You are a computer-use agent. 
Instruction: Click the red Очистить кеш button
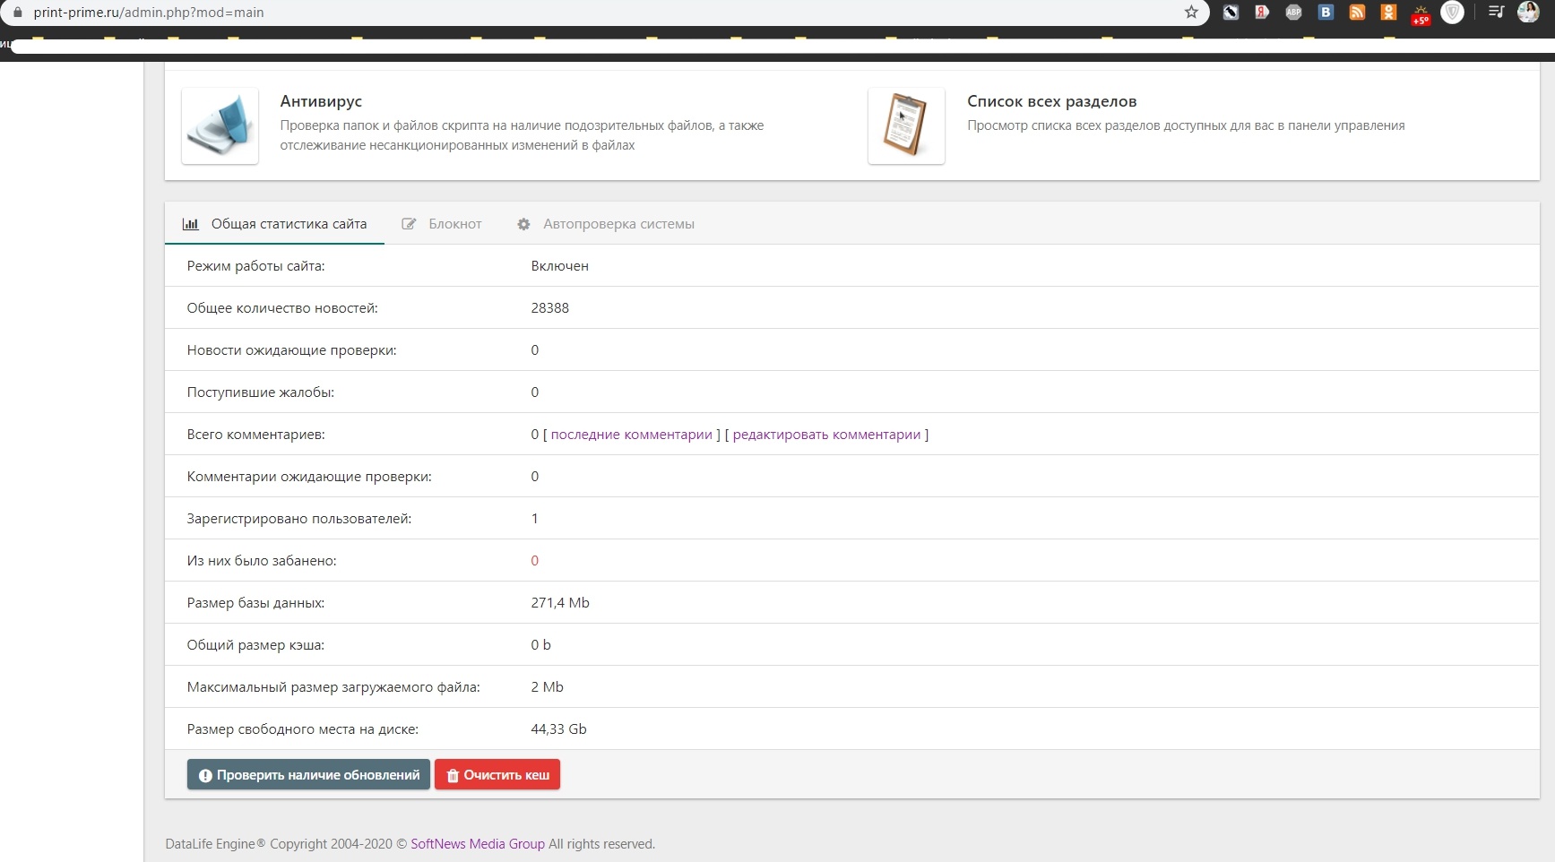tap(497, 775)
